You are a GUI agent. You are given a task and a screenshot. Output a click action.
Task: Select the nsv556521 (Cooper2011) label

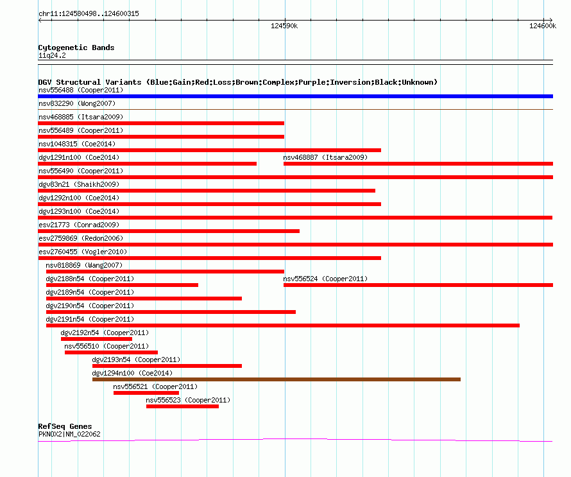point(155,386)
